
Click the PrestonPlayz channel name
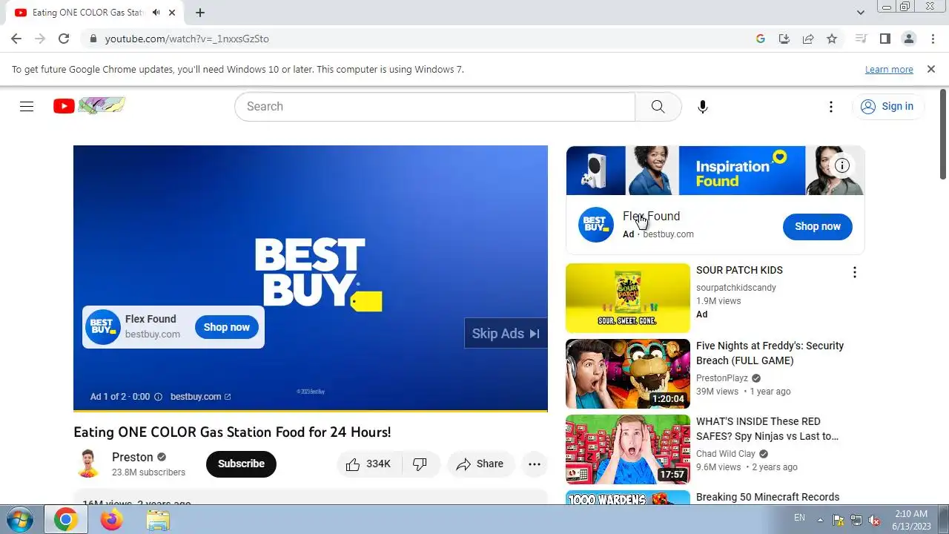tap(722, 378)
